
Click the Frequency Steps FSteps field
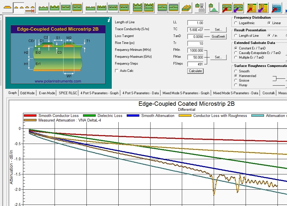tap(195, 64)
